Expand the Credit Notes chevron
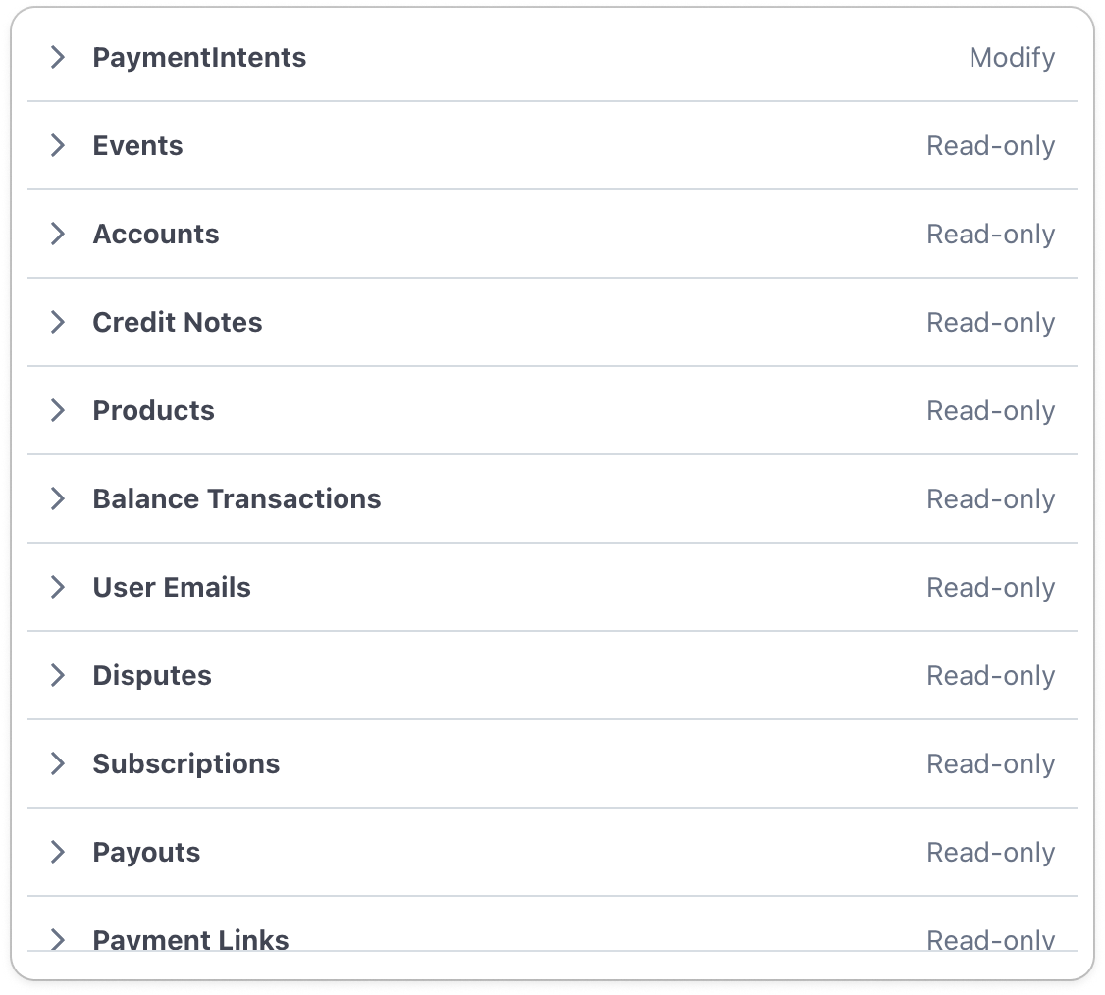 [x=58, y=322]
